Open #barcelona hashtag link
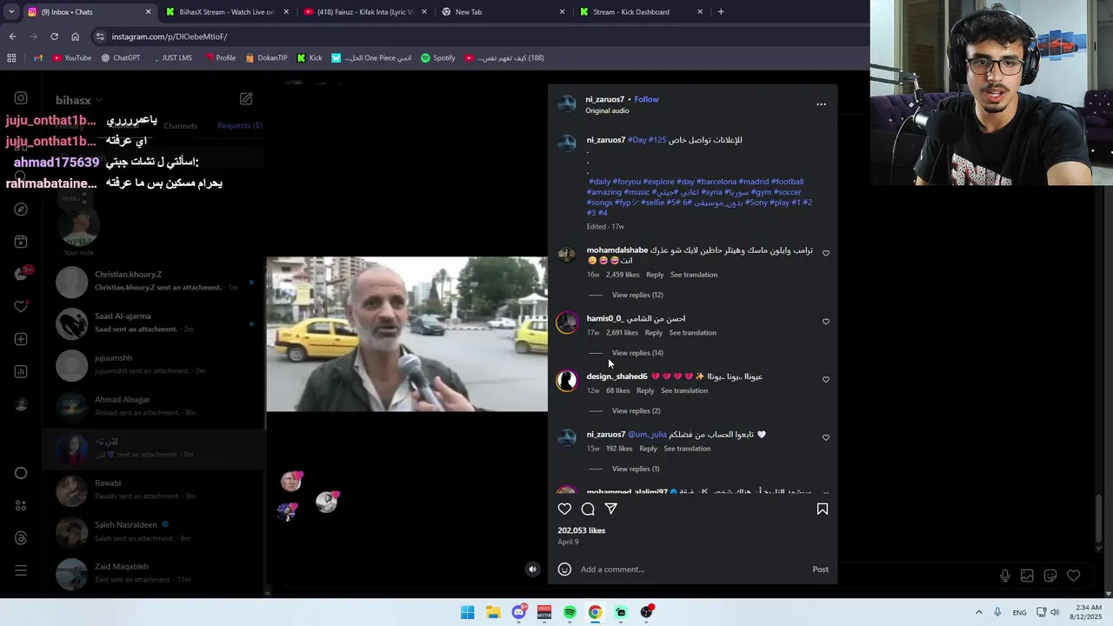The image size is (1113, 626). tap(716, 182)
